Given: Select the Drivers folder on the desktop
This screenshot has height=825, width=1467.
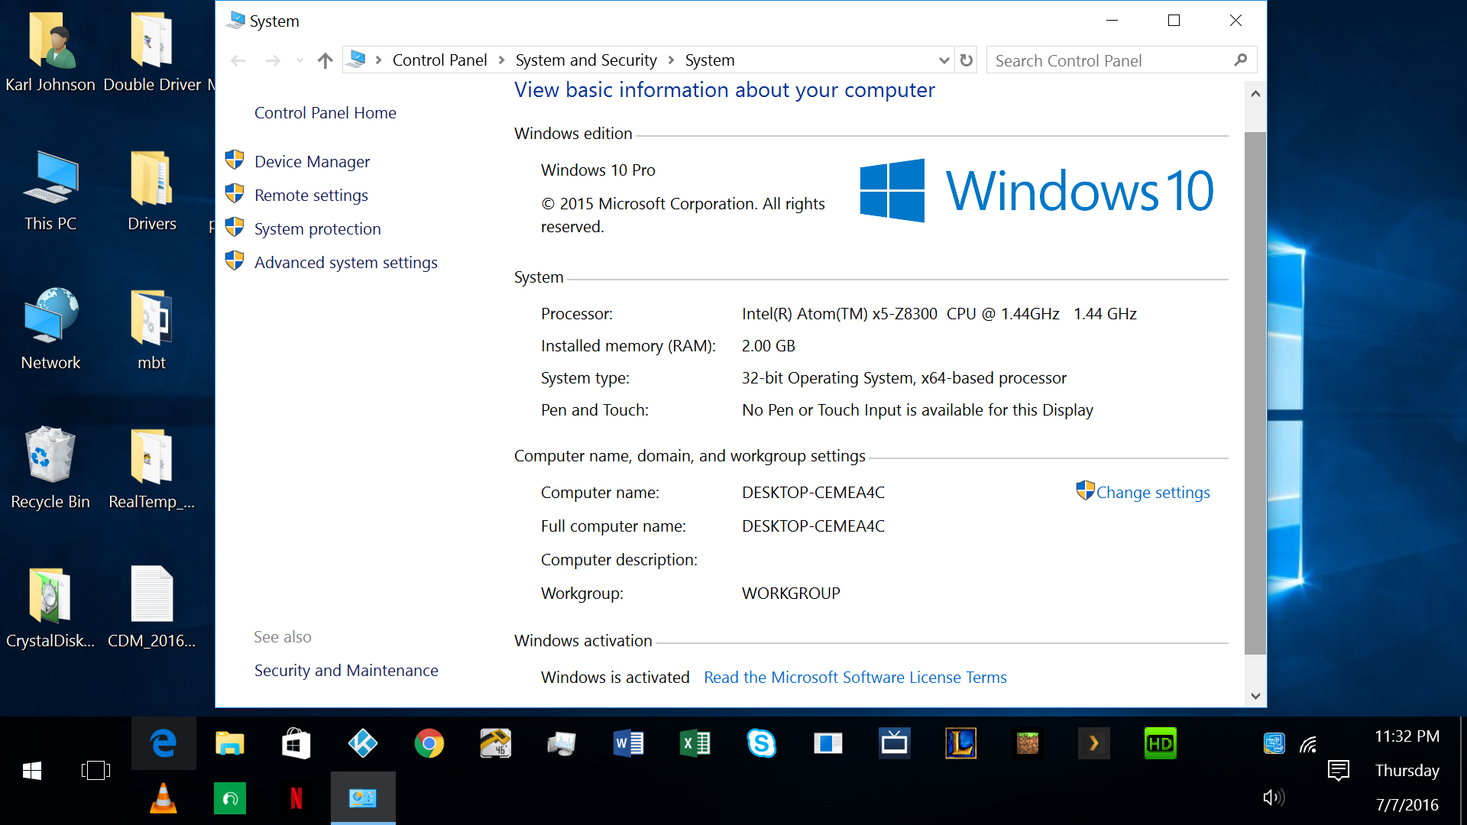Looking at the screenshot, I should [x=152, y=190].
